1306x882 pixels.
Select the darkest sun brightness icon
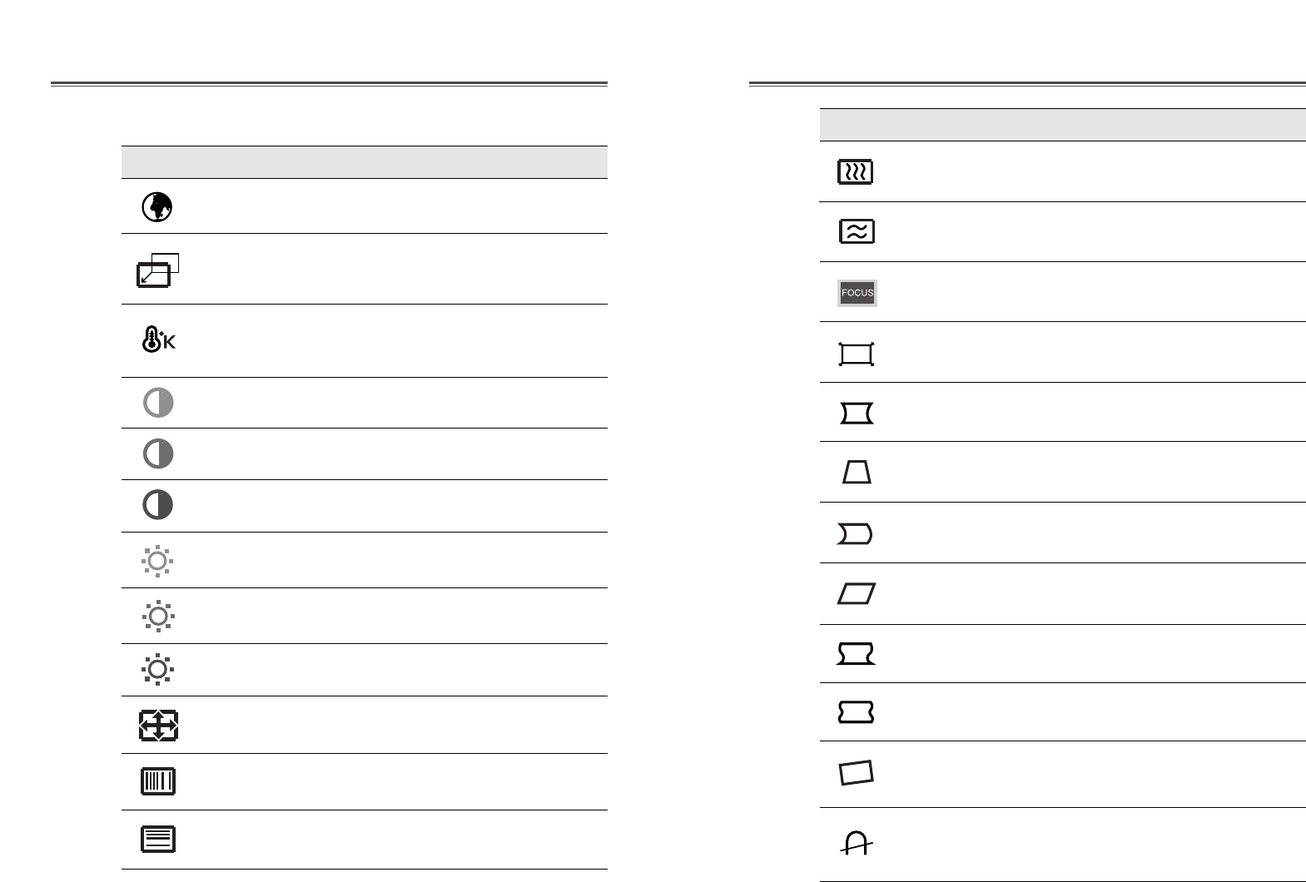(x=157, y=669)
